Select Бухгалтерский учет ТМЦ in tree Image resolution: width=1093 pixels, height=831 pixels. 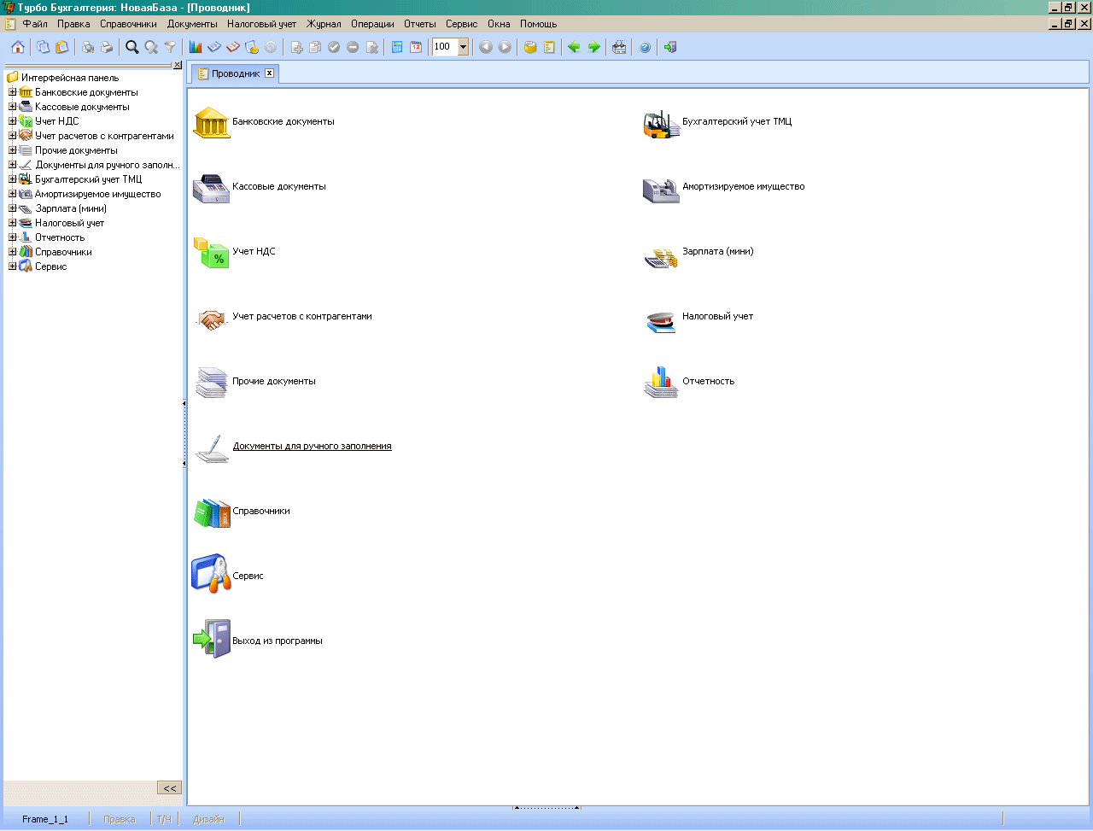[x=88, y=179]
